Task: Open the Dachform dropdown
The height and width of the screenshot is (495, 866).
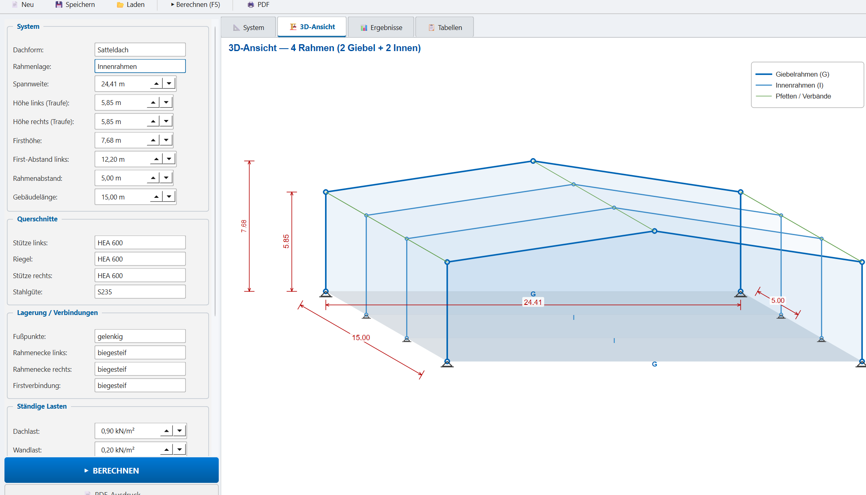Action: 140,50
